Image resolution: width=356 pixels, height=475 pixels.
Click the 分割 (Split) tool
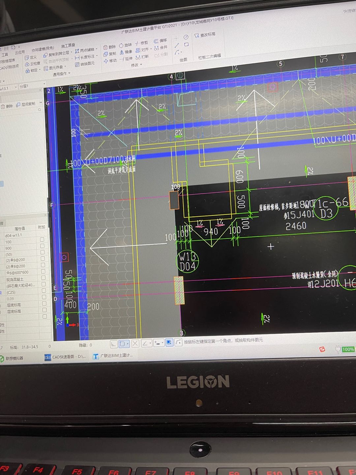point(161,55)
